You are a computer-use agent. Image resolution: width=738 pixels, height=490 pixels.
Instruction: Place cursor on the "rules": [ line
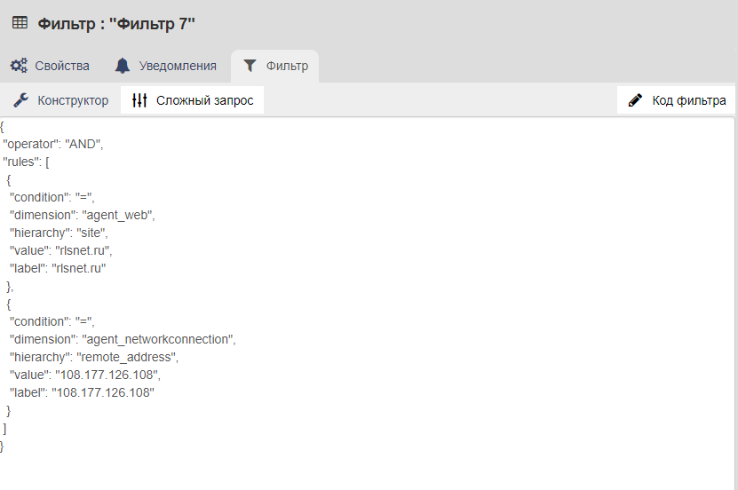click(x=26, y=162)
